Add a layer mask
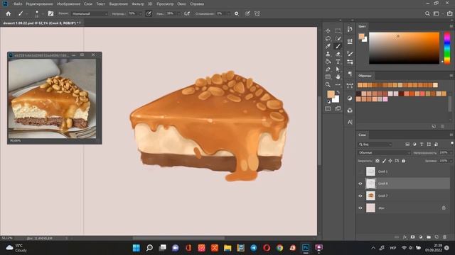The width and height of the screenshot is (455, 255). pyautogui.click(x=412, y=237)
